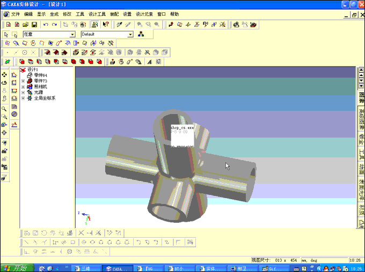Image resolution: width=365 pixels, height=272 pixels.
Task: Open the 文件 menu
Action: [x=16, y=14]
